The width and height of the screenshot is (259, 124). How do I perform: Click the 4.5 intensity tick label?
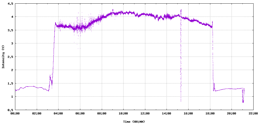pos(10,3)
